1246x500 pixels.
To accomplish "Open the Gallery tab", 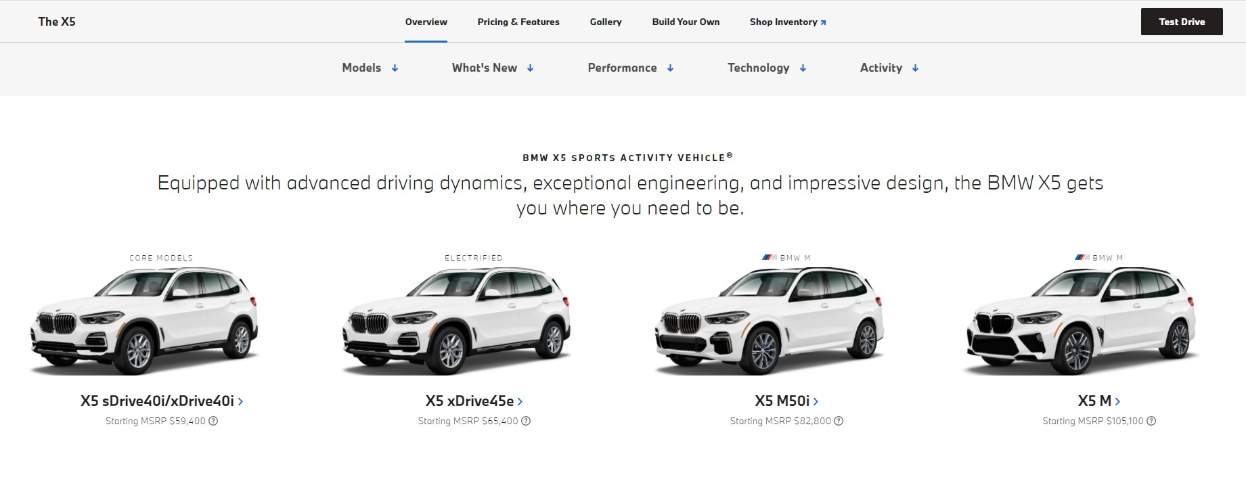I will pyautogui.click(x=606, y=22).
